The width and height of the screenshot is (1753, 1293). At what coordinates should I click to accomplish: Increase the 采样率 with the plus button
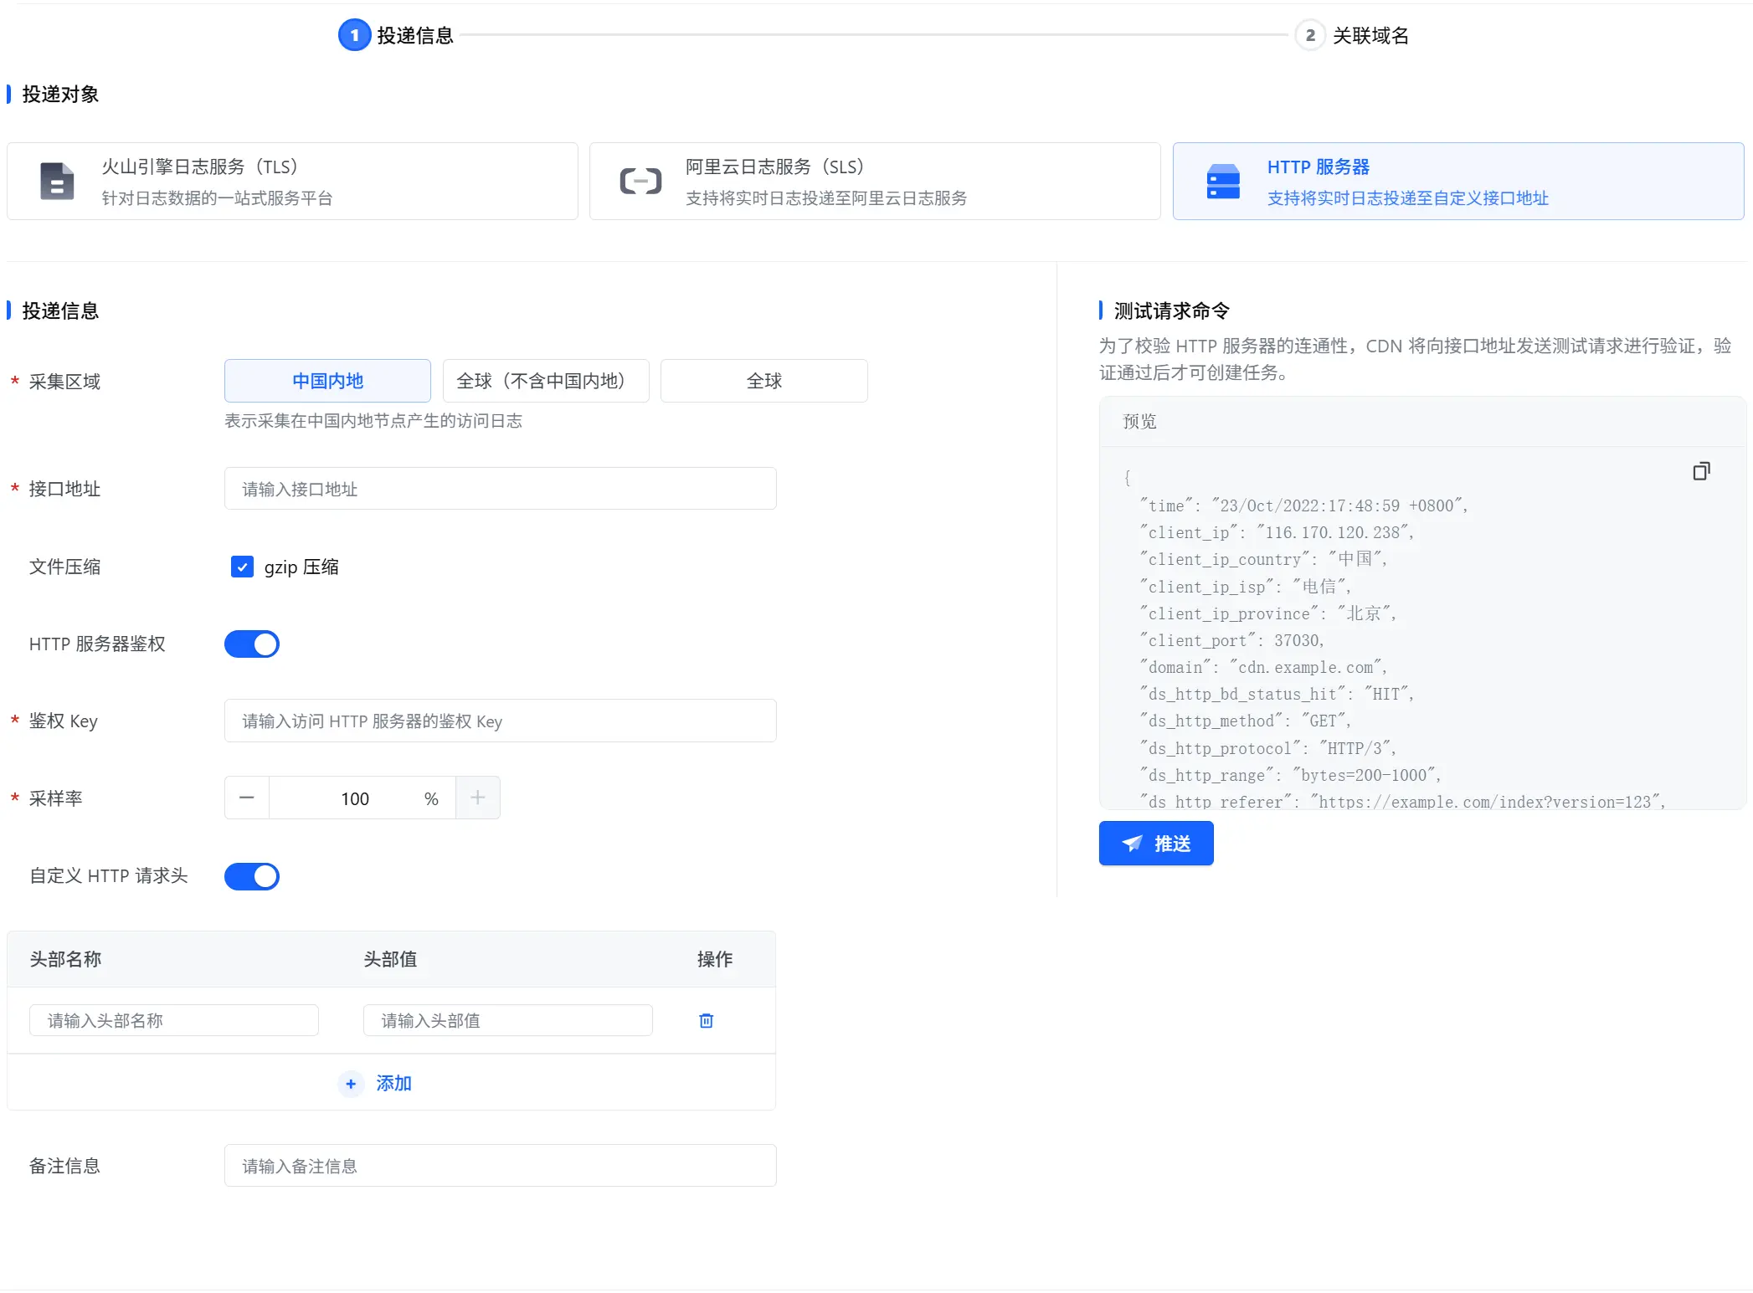click(x=478, y=798)
